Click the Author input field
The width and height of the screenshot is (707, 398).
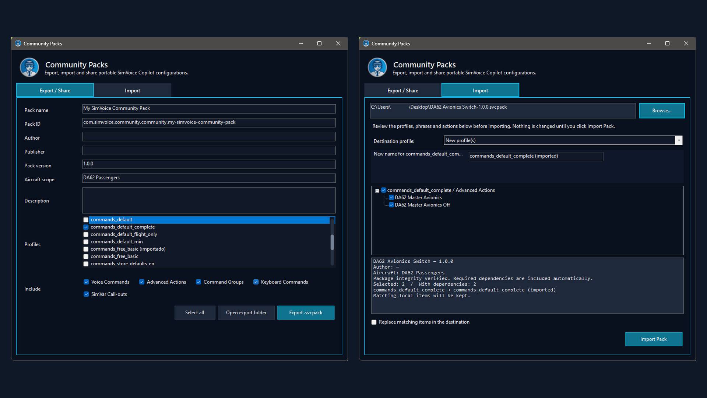[209, 137]
